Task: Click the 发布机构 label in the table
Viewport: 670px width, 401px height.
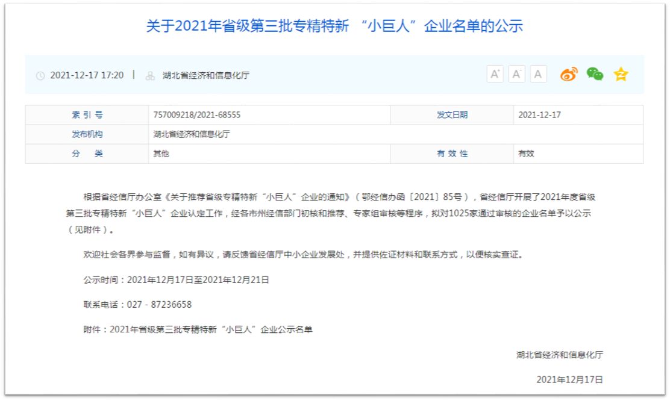Action: coord(87,134)
